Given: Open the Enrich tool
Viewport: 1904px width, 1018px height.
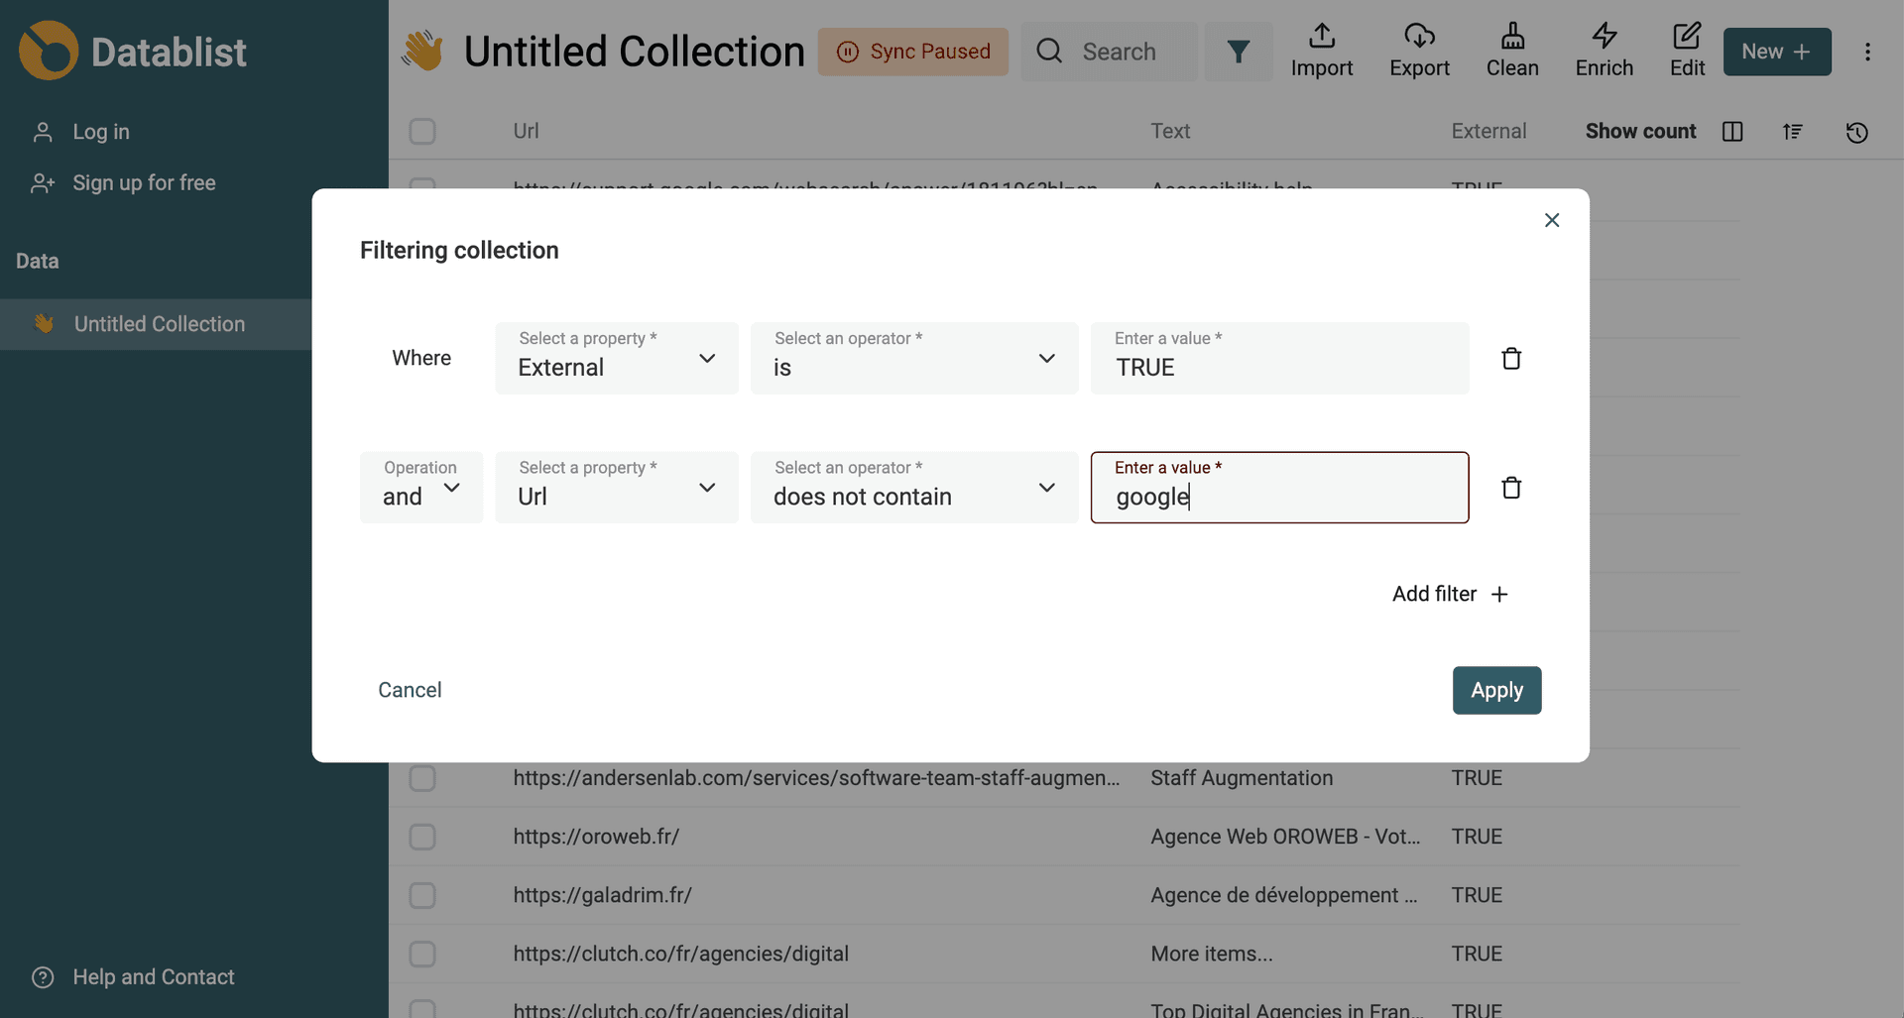Looking at the screenshot, I should coord(1604,52).
